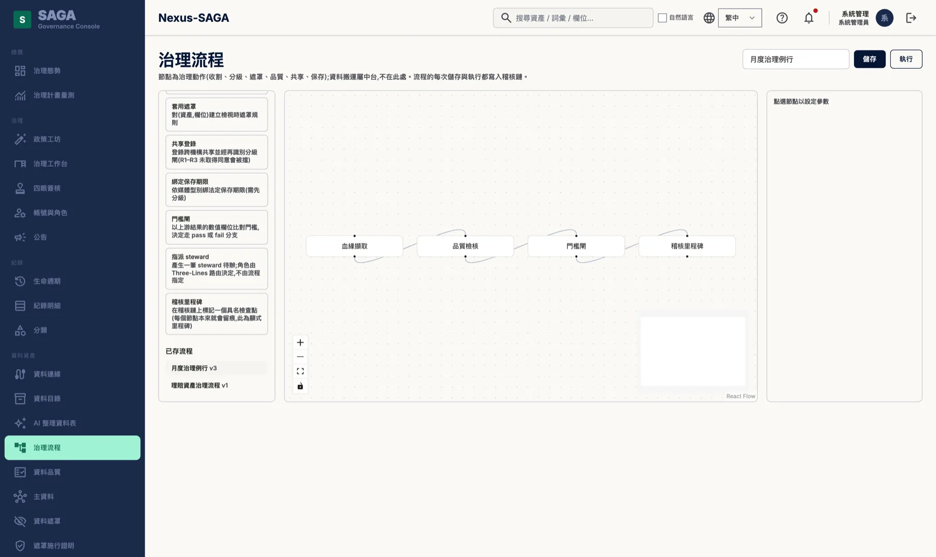Select the 指派 steward palette item
Screen dimensions: 936x557
[216, 268]
